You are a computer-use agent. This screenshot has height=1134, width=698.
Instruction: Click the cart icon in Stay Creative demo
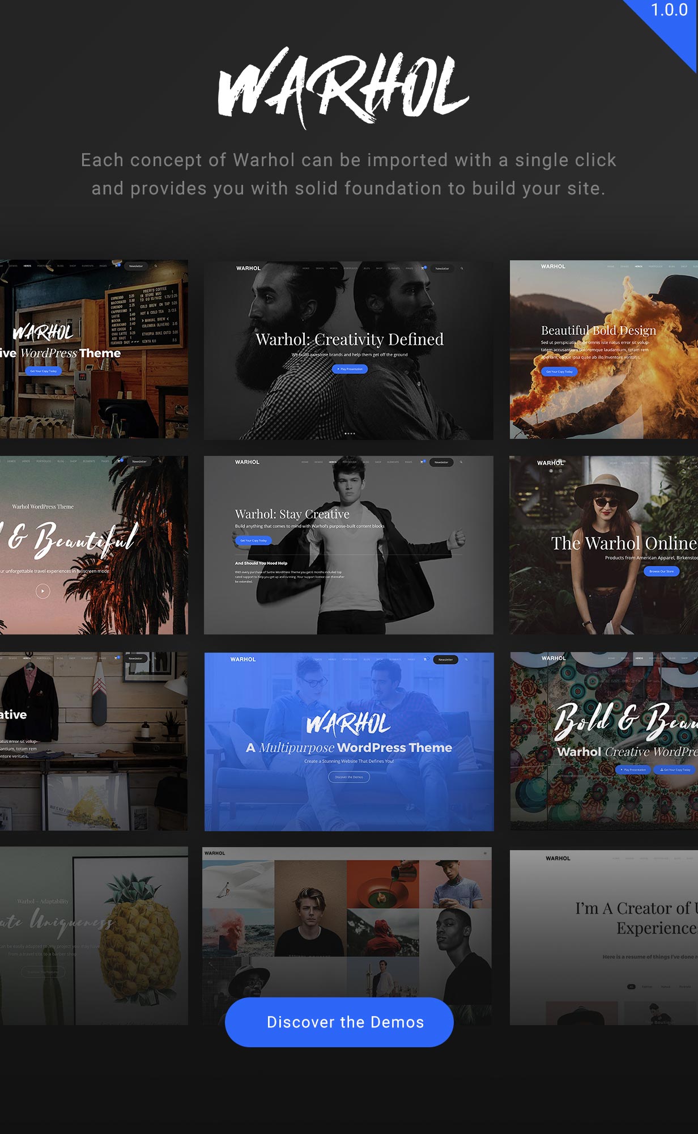(x=423, y=462)
